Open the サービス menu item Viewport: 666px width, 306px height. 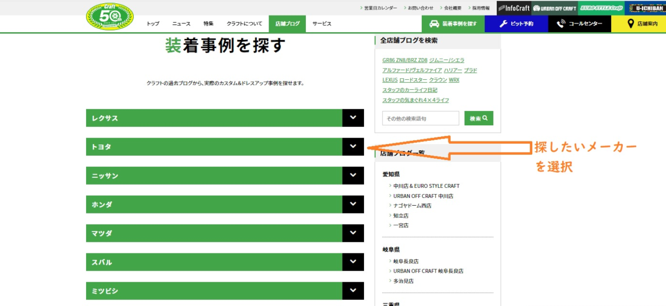coord(321,24)
